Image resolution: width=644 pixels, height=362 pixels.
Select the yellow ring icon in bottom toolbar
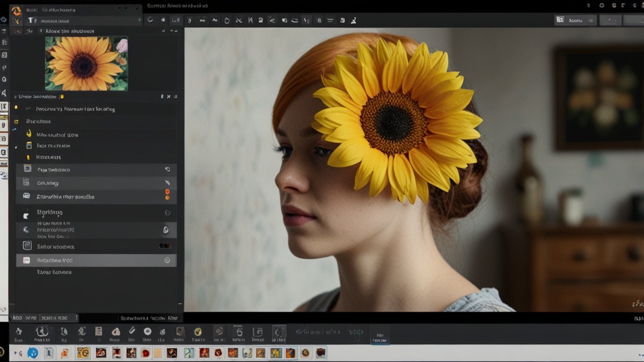[198, 332]
